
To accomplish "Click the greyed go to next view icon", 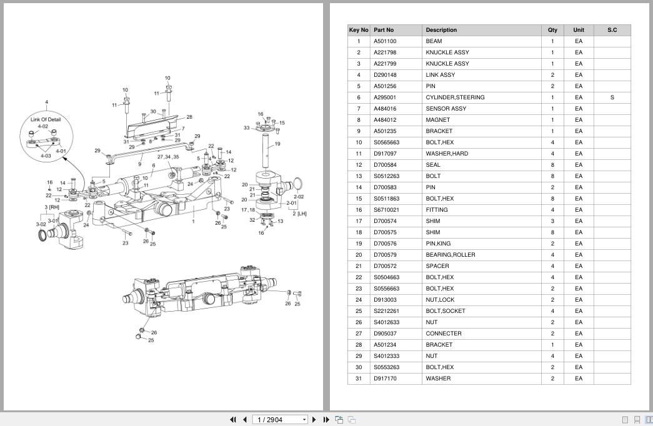I will [x=351, y=420].
